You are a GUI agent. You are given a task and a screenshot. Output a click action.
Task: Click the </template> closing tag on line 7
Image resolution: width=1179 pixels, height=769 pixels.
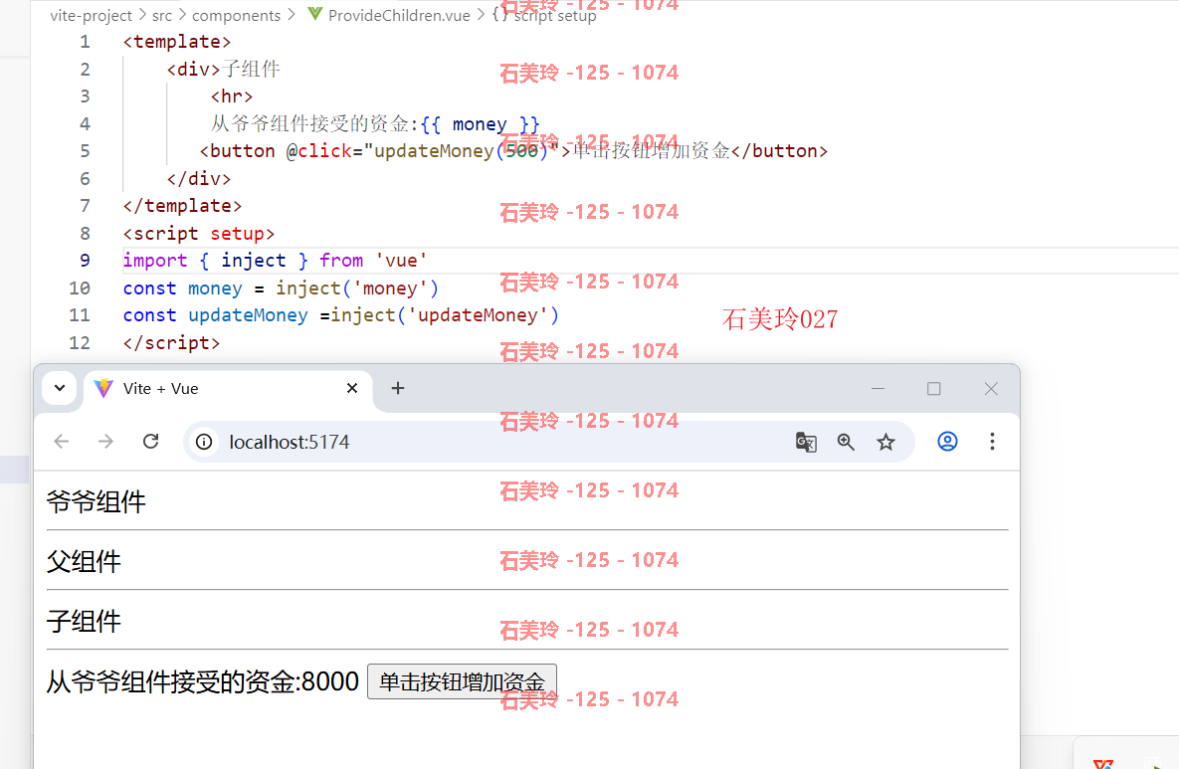click(182, 205)
